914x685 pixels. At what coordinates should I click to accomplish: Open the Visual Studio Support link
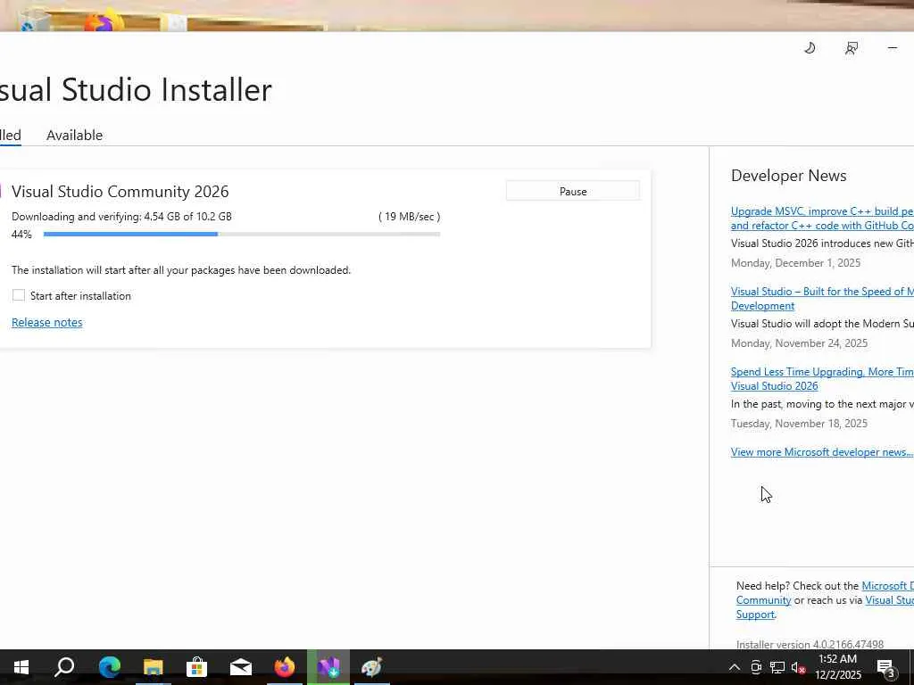890,600
